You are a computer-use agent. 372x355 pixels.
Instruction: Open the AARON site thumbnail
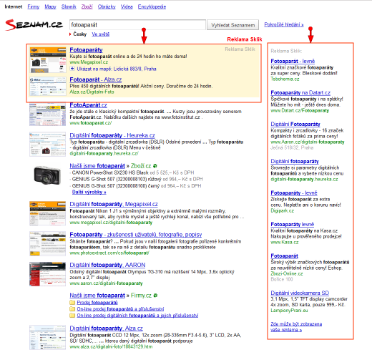[47, 274]
